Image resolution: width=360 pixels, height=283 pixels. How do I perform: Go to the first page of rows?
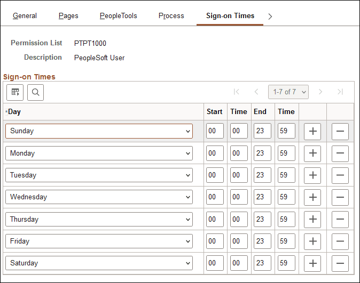click(237, 92)
